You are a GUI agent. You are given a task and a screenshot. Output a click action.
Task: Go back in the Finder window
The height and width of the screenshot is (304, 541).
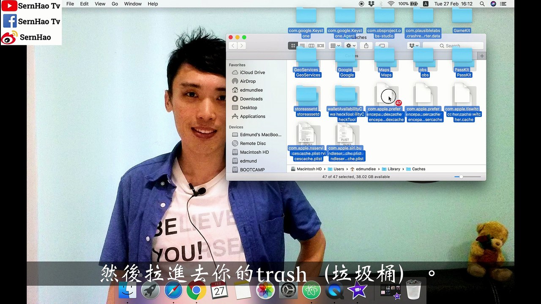pyautogui.click(x=233, y=46)
